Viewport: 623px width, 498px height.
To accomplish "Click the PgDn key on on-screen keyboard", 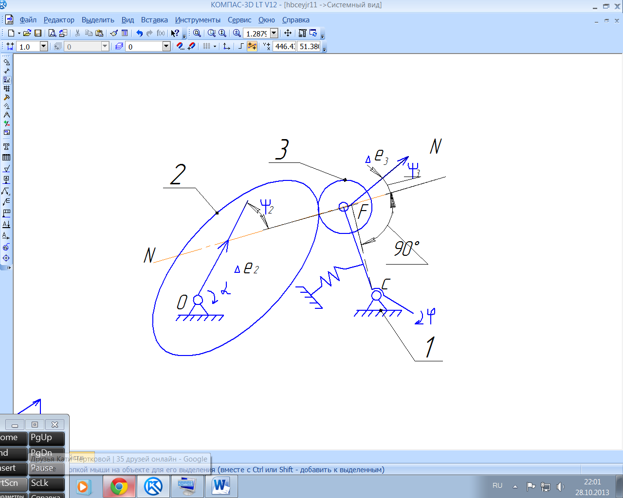I will [46, 454].
